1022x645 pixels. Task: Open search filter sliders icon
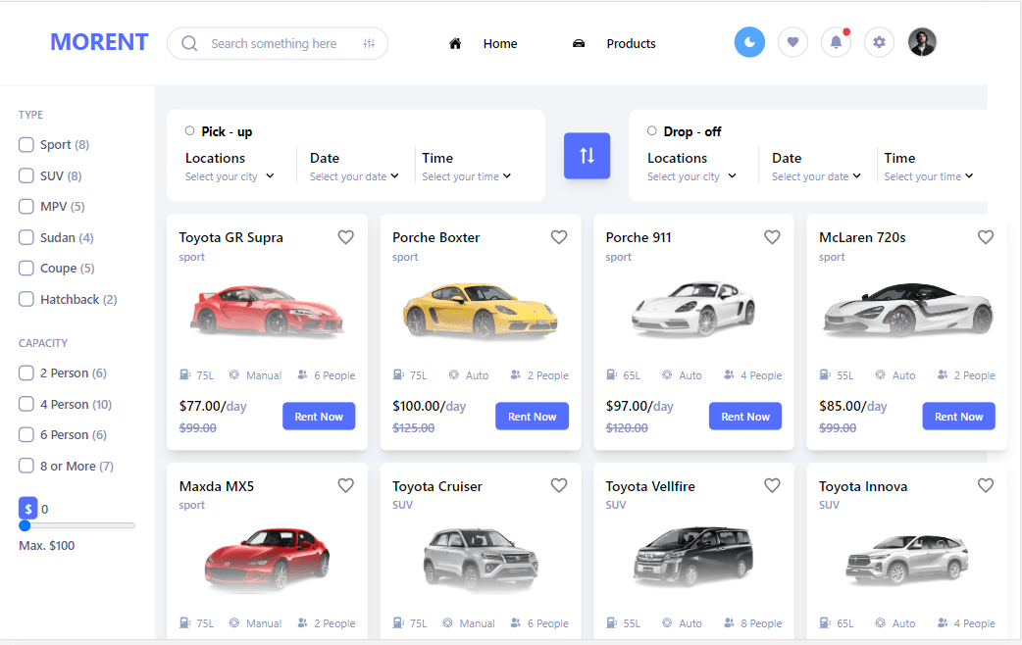point(369,44)
